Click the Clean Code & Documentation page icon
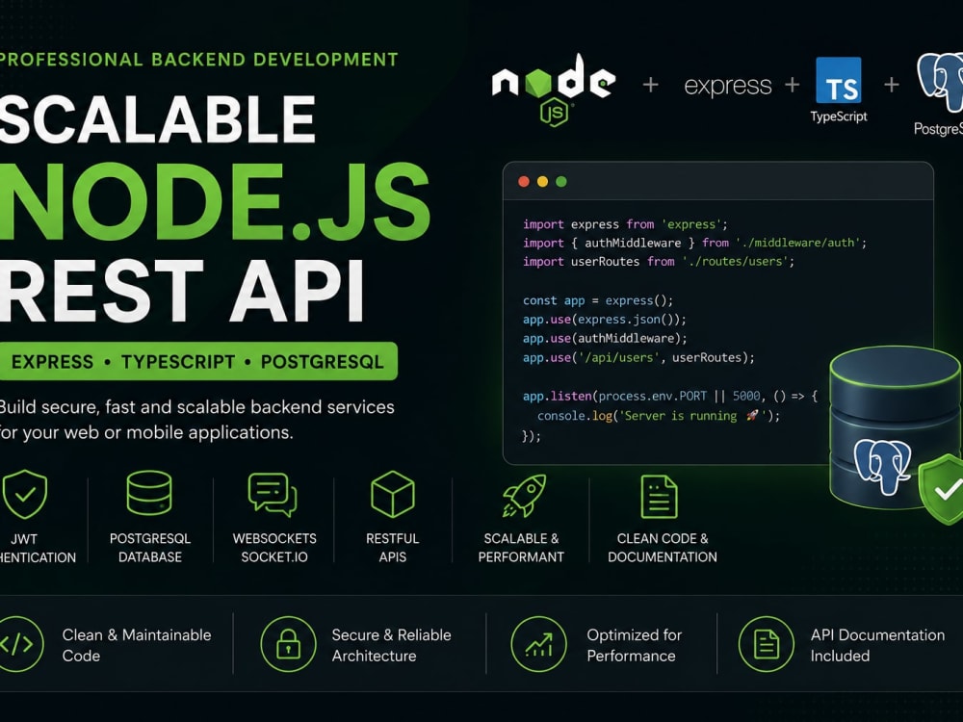Viewport: 963px width, 722px height. click(659, 497)
